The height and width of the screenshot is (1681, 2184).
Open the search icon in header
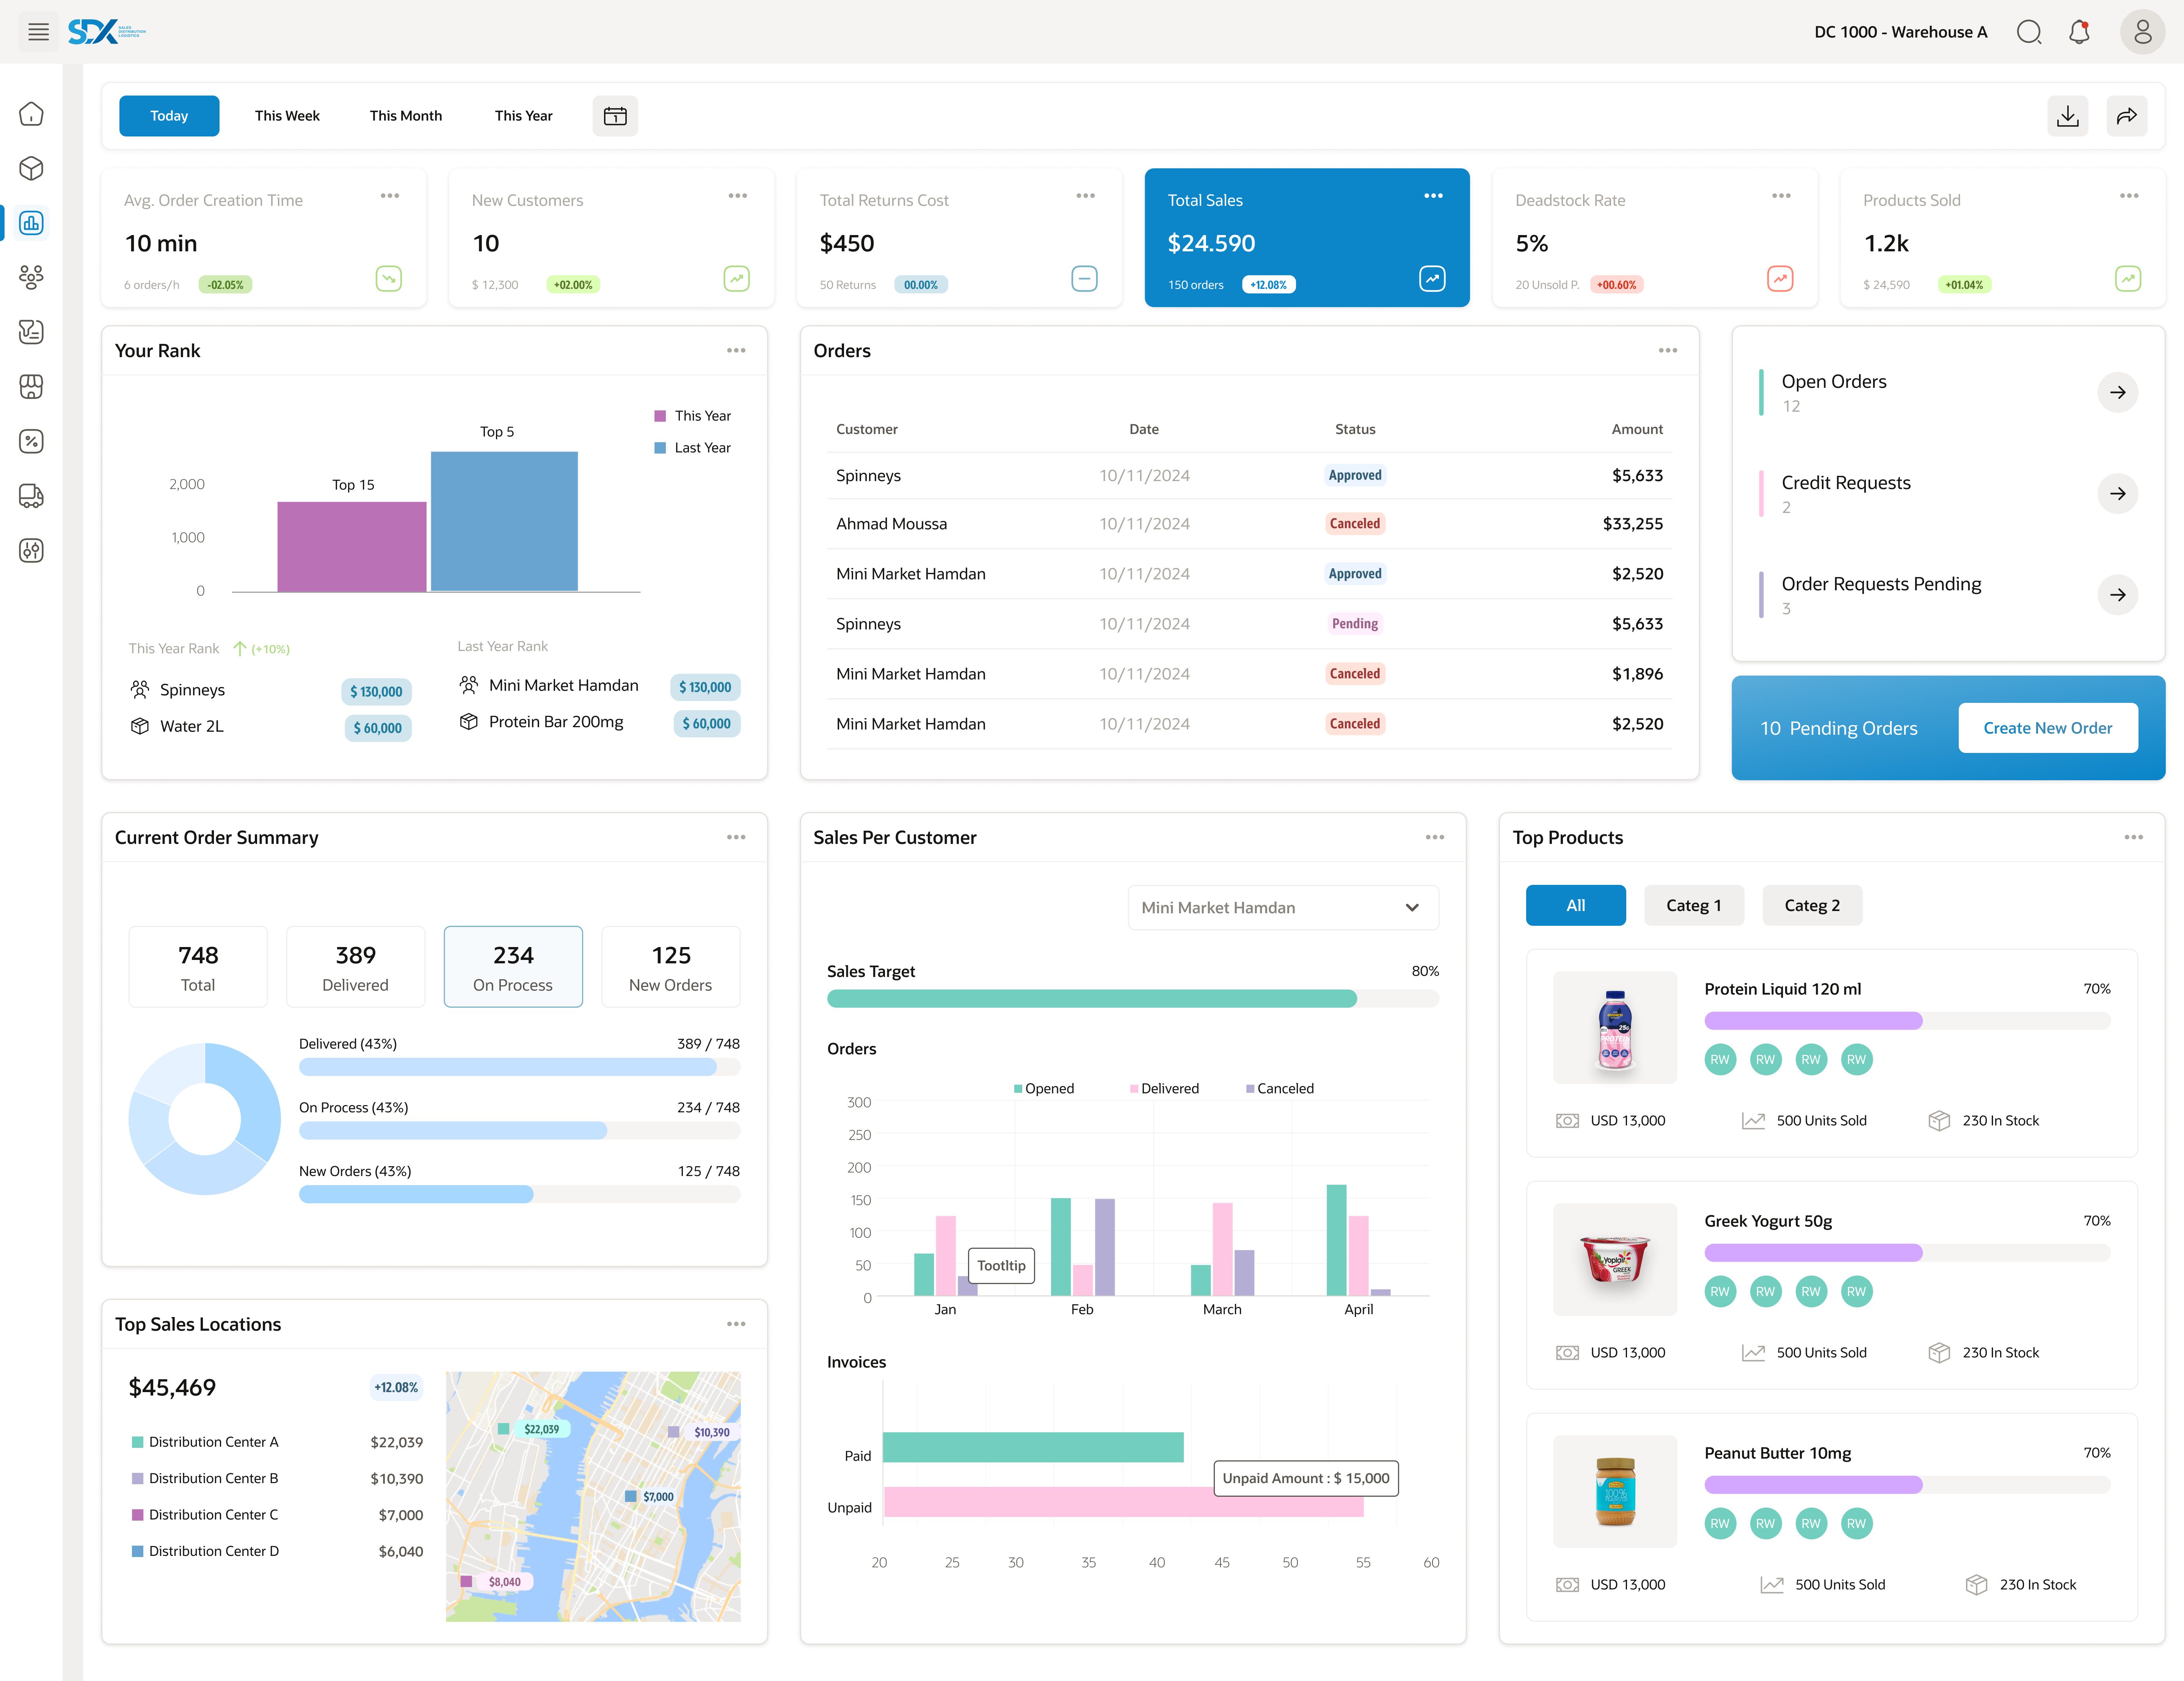click(x=2029, y=32)
